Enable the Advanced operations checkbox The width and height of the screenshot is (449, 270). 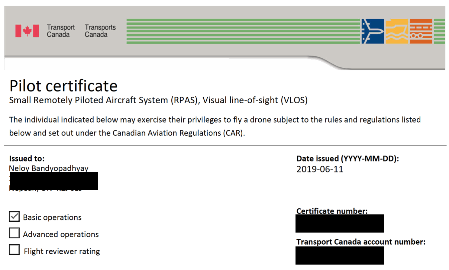[14, 233]
